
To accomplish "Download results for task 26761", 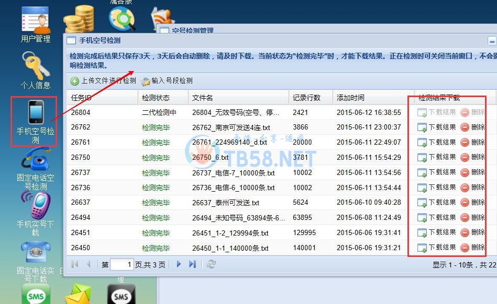I will point(436,143).
